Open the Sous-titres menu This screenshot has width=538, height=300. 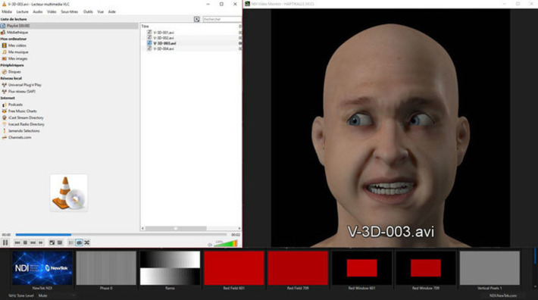[70, 11]
